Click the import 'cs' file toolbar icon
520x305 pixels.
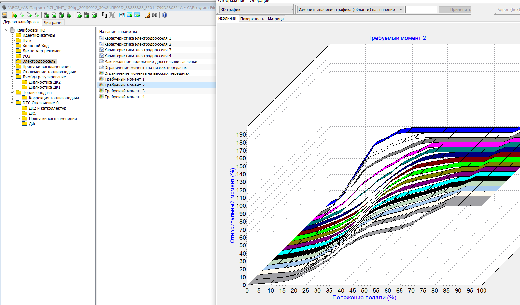click(x=79, y=15)
